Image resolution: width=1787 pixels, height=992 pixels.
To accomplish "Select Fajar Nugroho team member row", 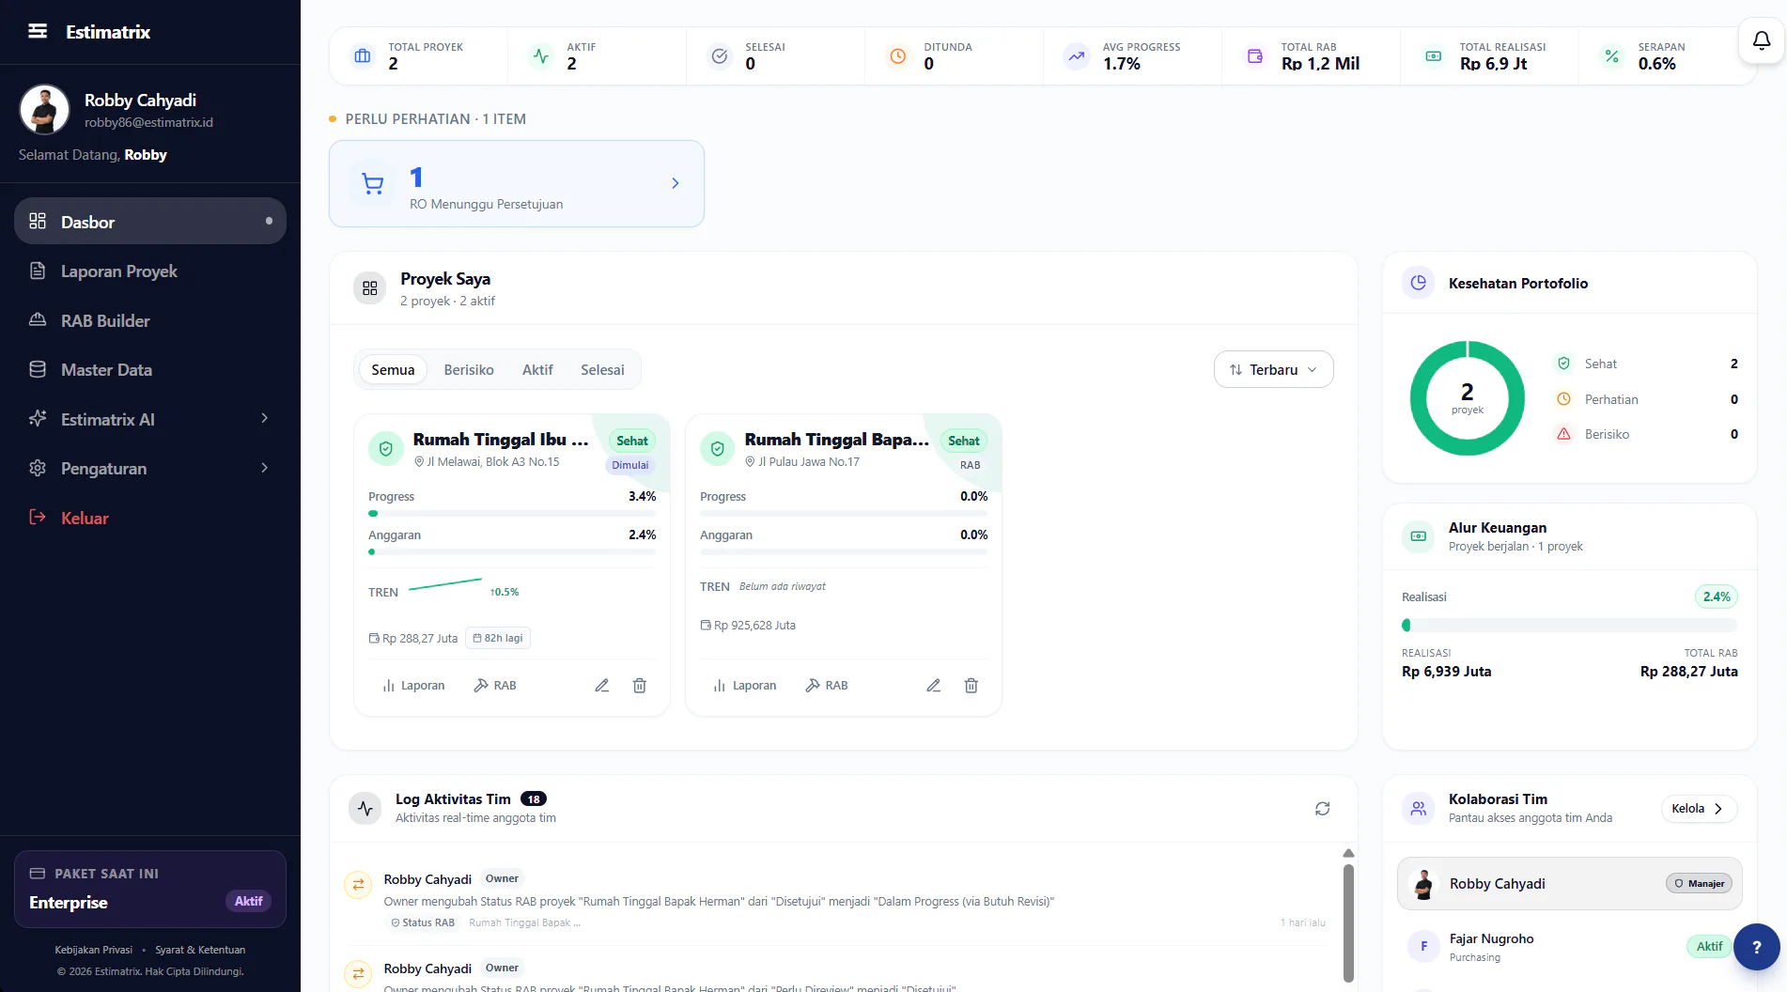I will click(x=1569, y=946).
